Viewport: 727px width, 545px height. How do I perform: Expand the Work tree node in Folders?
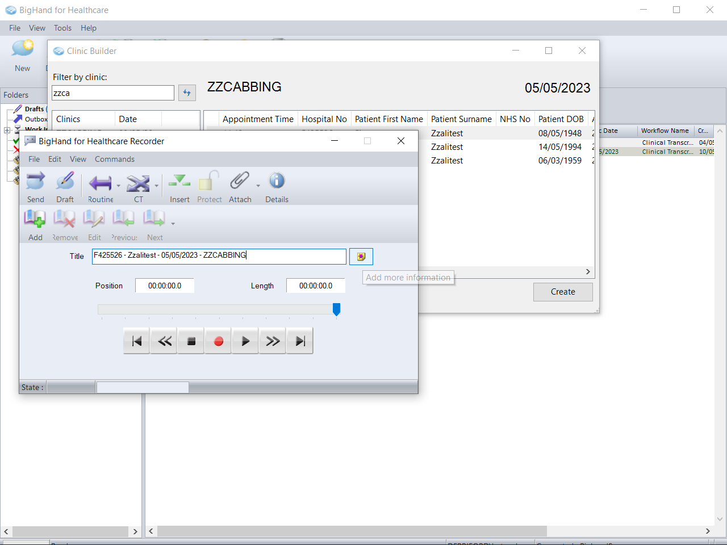pos(7,130)
